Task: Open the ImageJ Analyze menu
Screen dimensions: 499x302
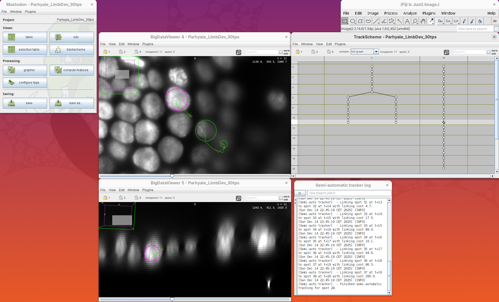Action: click(x=410, y=13)
